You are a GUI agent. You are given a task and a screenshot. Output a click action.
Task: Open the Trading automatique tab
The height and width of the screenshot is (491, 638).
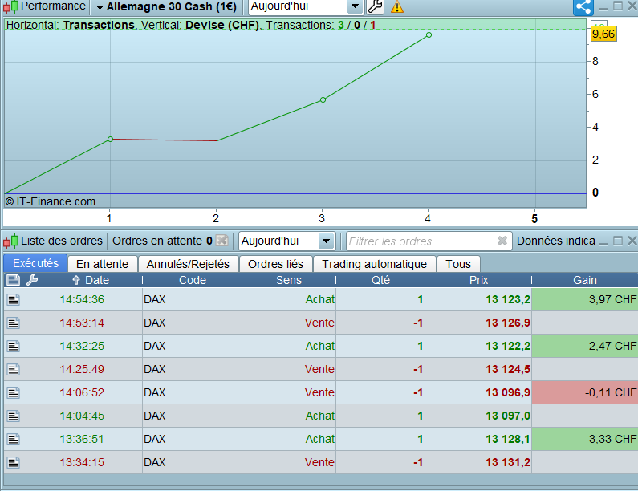click(374, 264)
